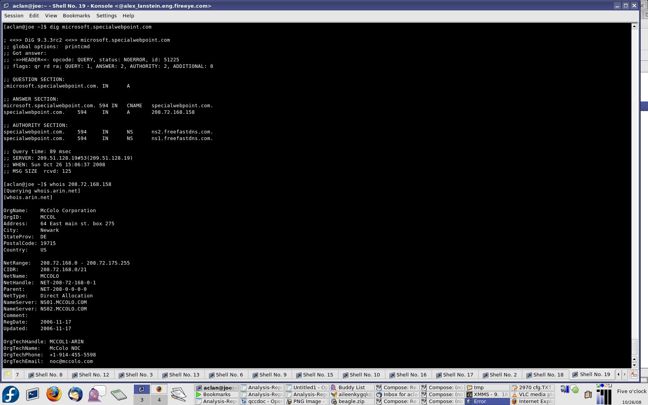Switch to virtual desktop 3
This screenshot has width=648, height=405.
(x=142, y=400)
